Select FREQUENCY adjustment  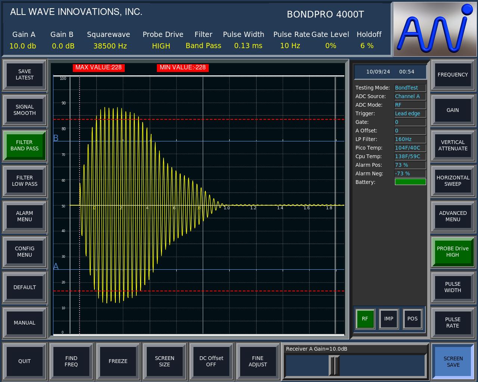453,75
